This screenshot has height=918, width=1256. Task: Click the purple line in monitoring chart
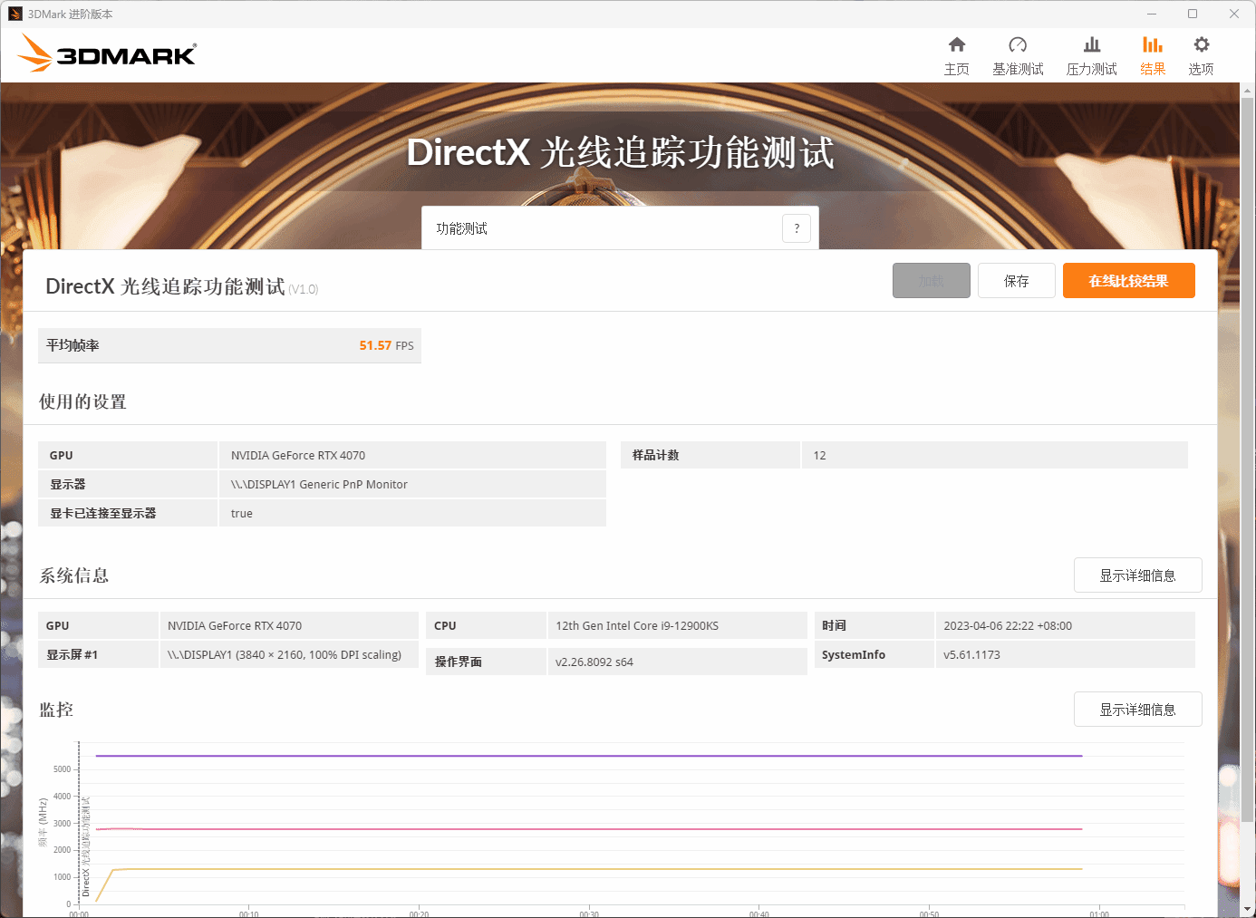(589, 756)
